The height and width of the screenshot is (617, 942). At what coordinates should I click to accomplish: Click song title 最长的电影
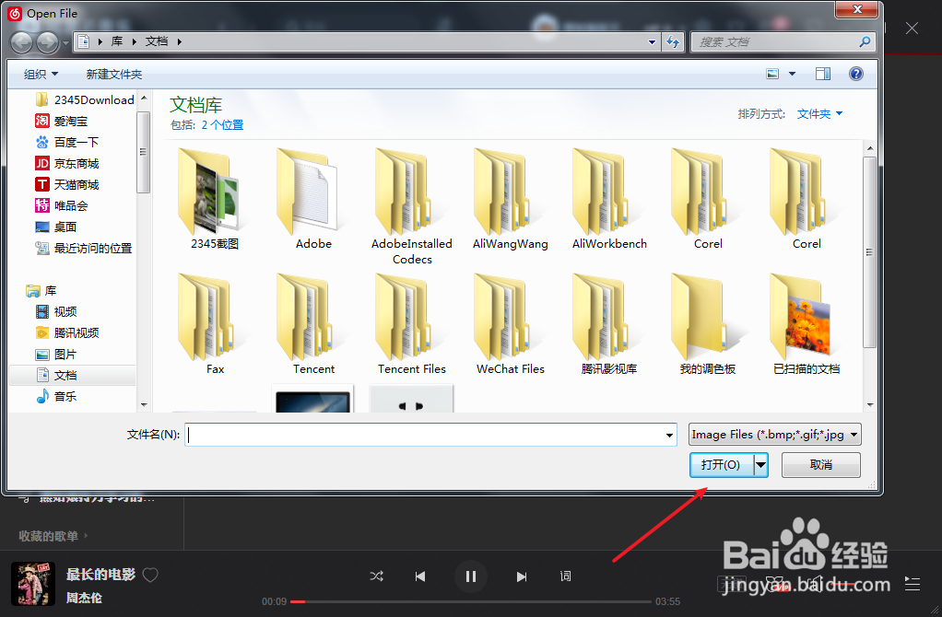pos(101,575)
